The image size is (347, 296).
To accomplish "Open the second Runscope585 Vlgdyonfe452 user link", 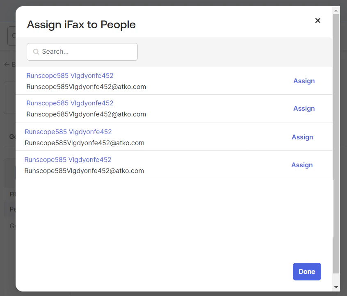I will coord(70,103).
